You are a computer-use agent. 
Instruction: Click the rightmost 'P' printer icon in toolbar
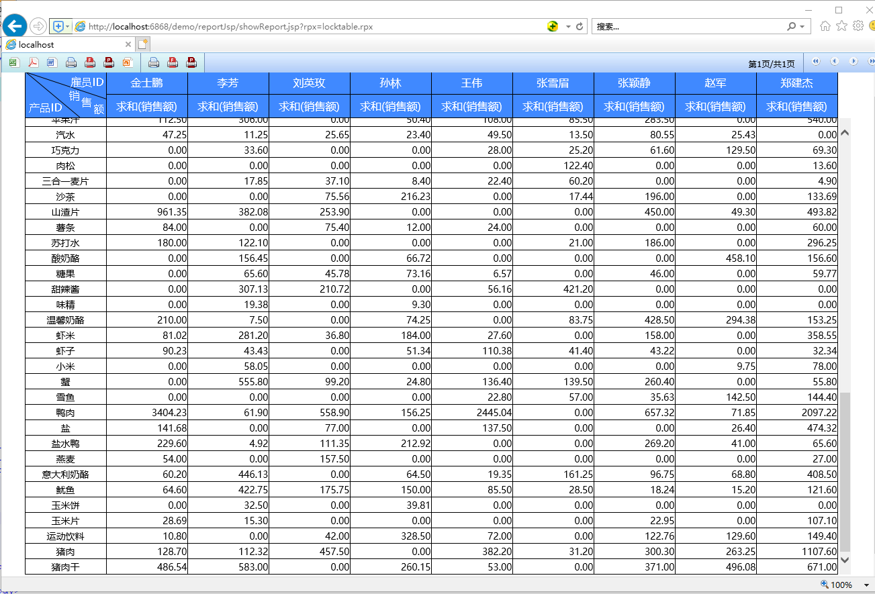pos(191,62)
